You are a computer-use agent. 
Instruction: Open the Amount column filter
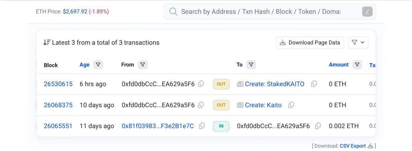(357, 65)
